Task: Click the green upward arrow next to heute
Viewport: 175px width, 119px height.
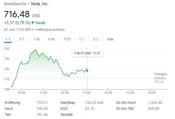Action: coord(32,23)
